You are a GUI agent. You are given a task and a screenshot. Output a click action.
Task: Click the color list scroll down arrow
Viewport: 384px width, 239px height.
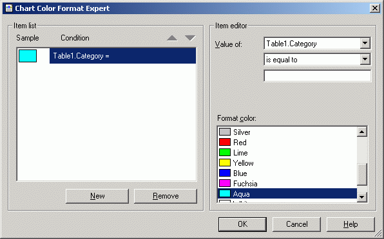(x=362, y=197)
